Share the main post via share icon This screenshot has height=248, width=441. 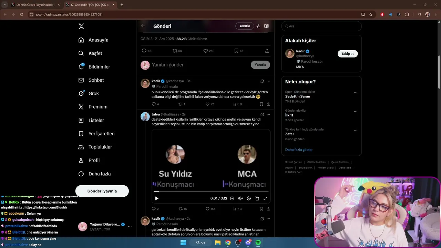[267, 51]
